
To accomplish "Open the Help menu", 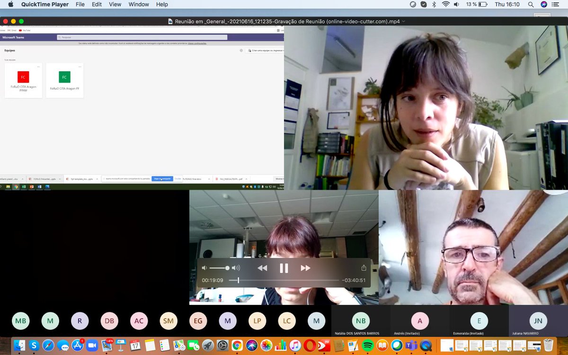I will (x=162, y=4).
